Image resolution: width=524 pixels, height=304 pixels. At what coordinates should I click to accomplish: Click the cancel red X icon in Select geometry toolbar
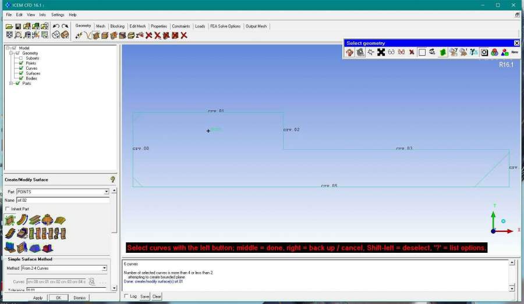click(x=412, y=52)
